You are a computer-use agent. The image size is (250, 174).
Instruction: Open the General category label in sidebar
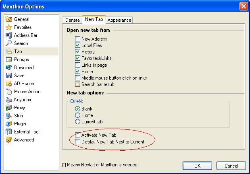[x=22, y=19]
